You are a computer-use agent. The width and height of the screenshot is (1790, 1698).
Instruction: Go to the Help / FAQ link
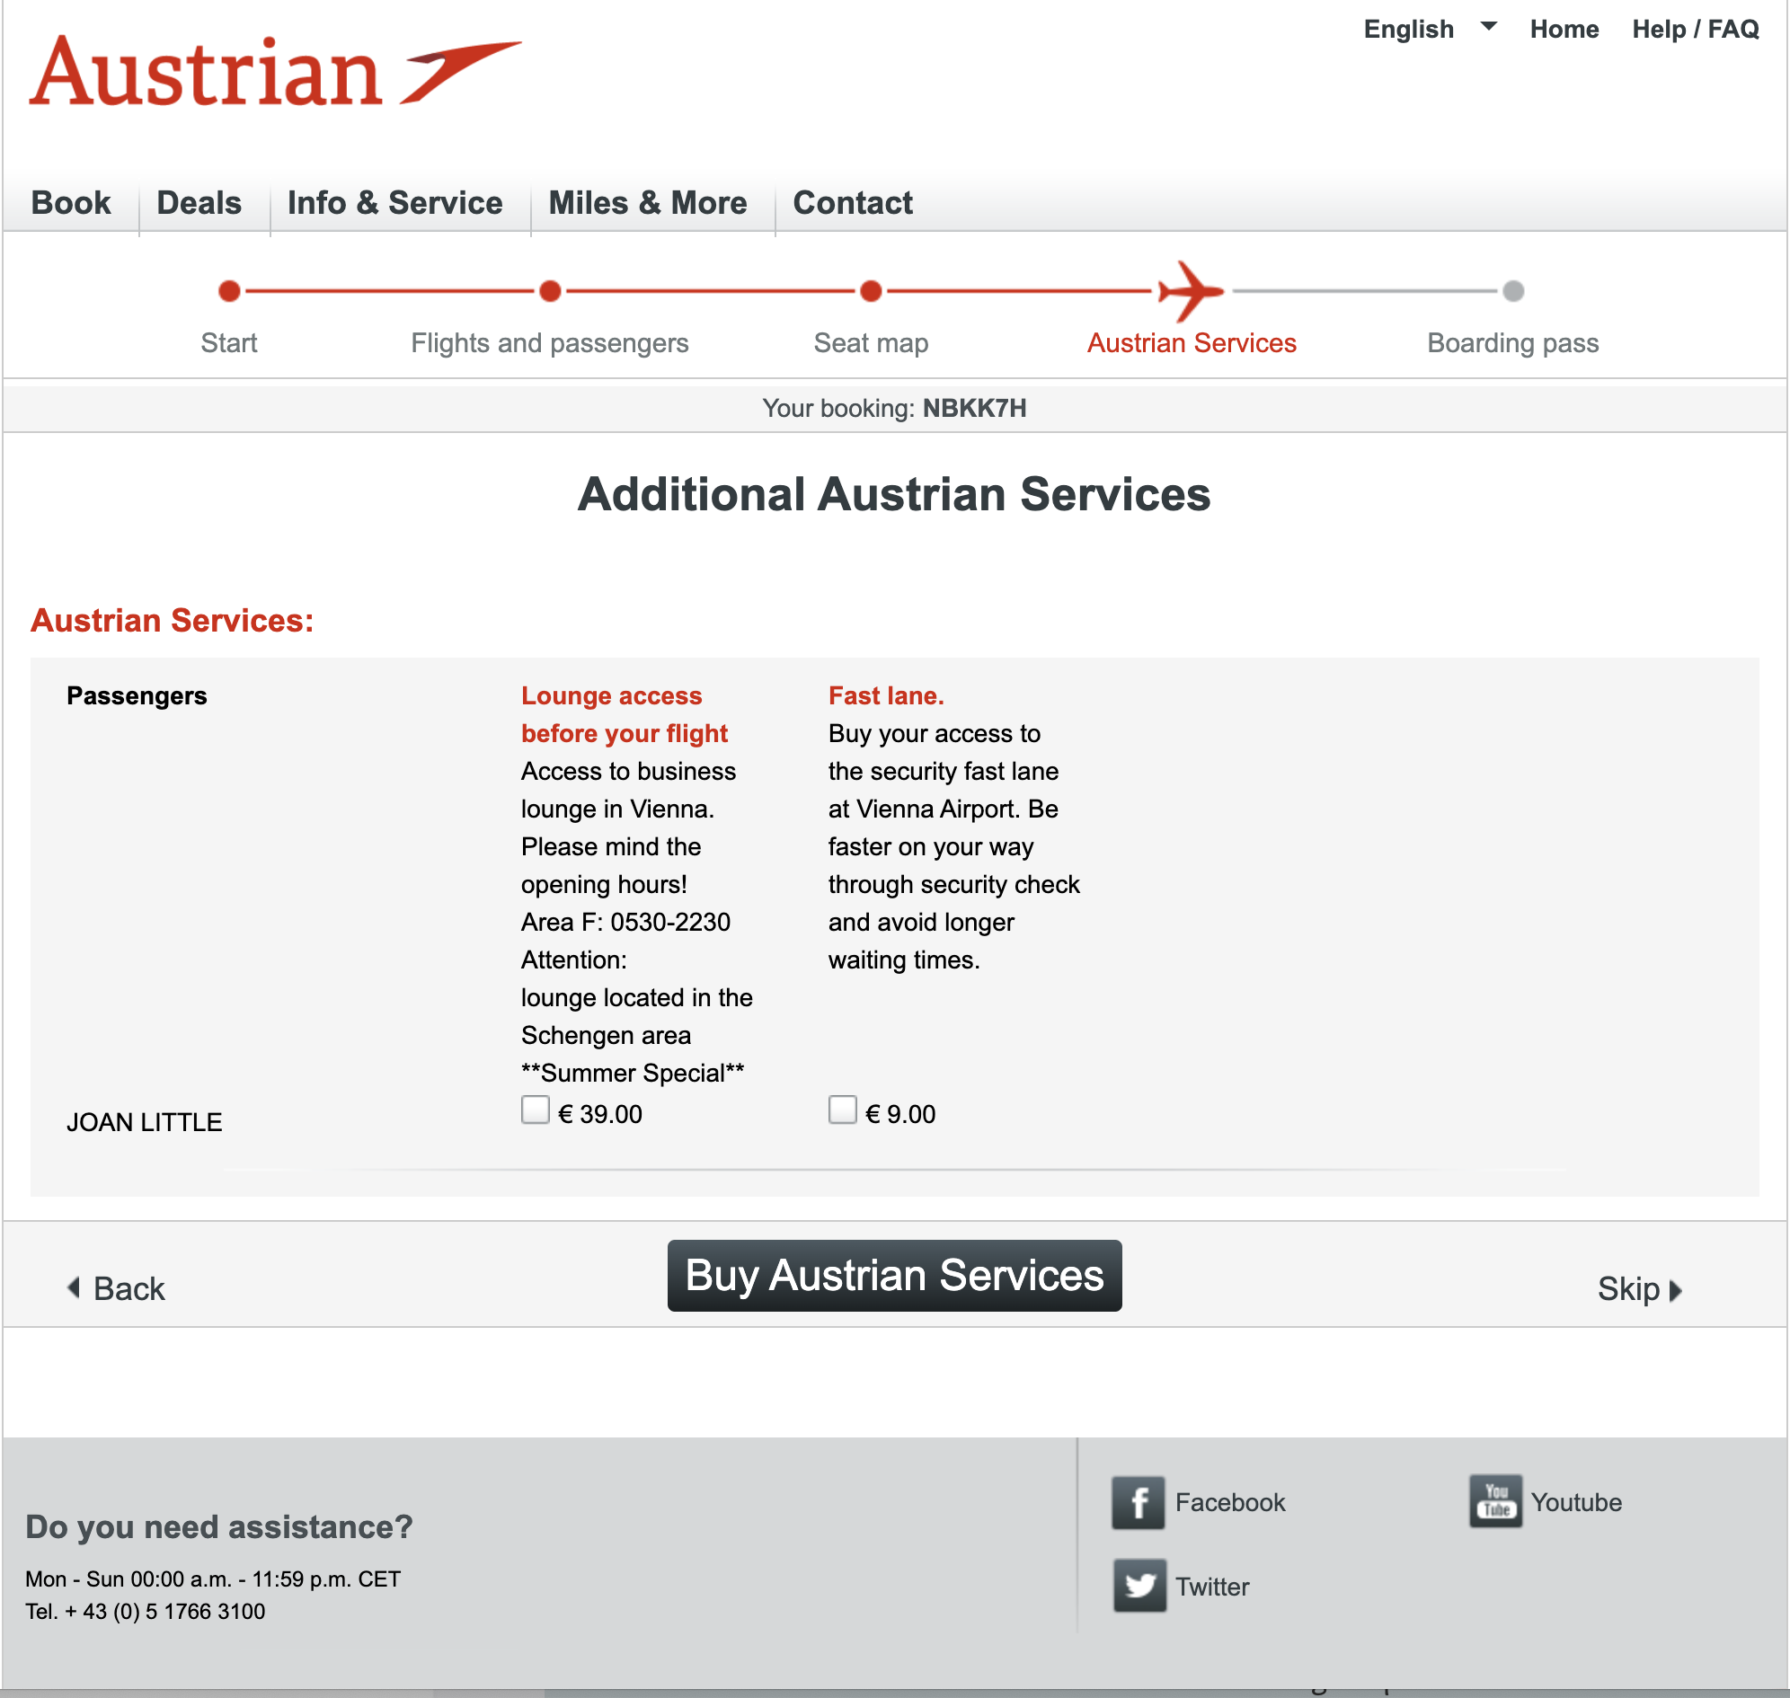(x=1695, y=29)
